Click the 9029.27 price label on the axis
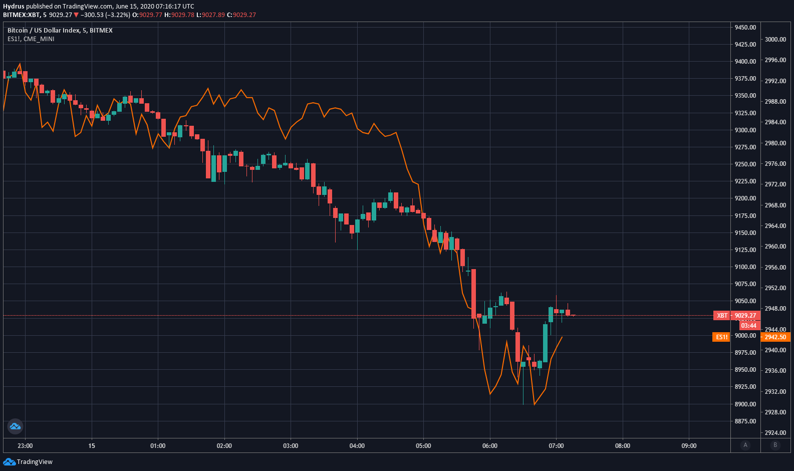This screenshot has height=471, width=794. point(745,316)
